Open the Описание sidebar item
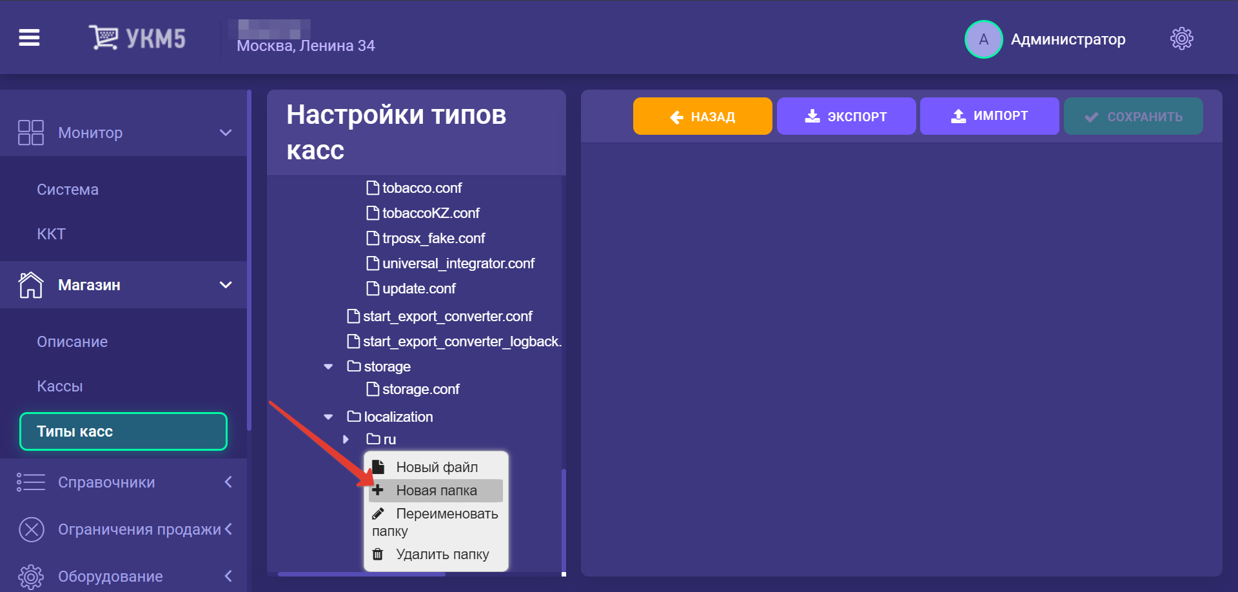This screenshot has width=1238, height=592. pos(72,342)
